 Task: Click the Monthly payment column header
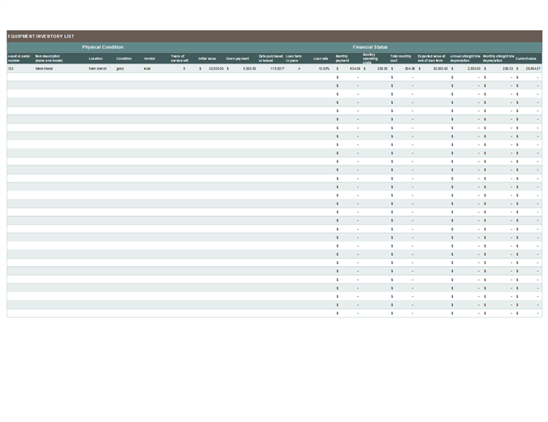coord(342,58)
